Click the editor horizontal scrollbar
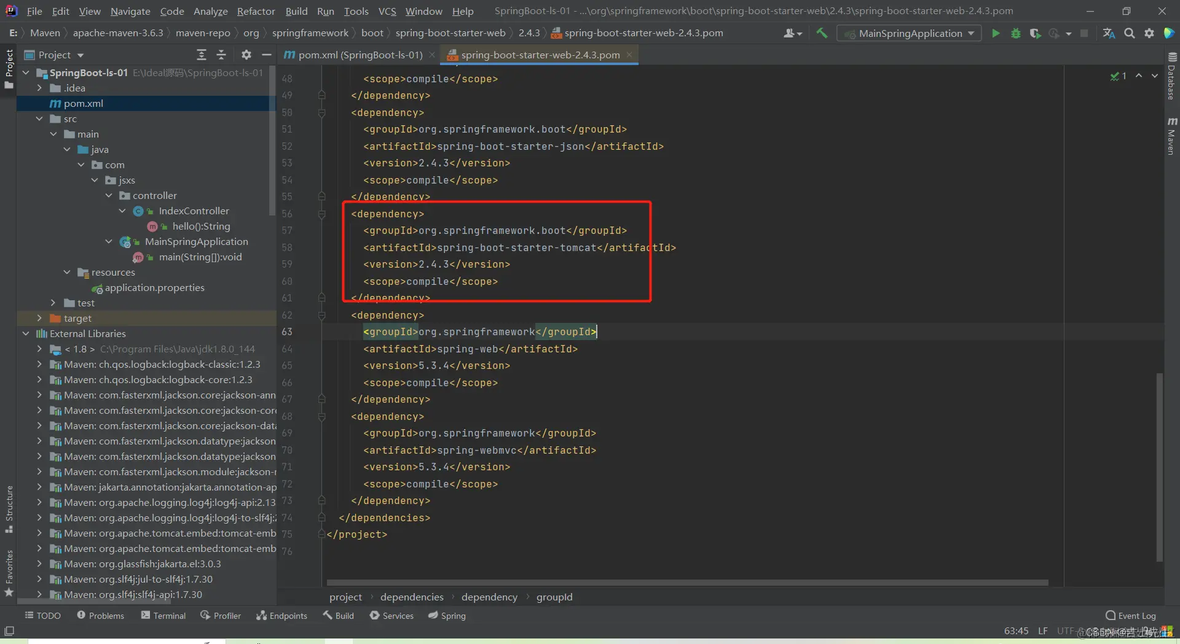This screenshot has width=1180, height=644. click(x=687, y=583)
